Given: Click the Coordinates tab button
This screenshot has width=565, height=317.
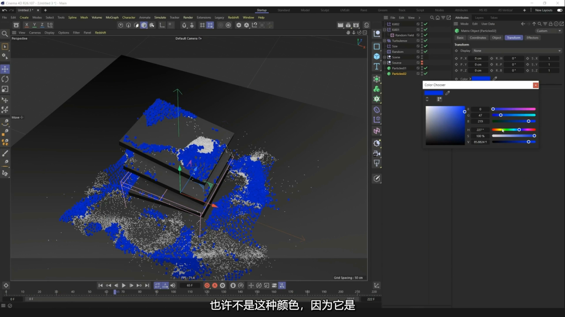Looking at the screenshot, I should 477,38.
